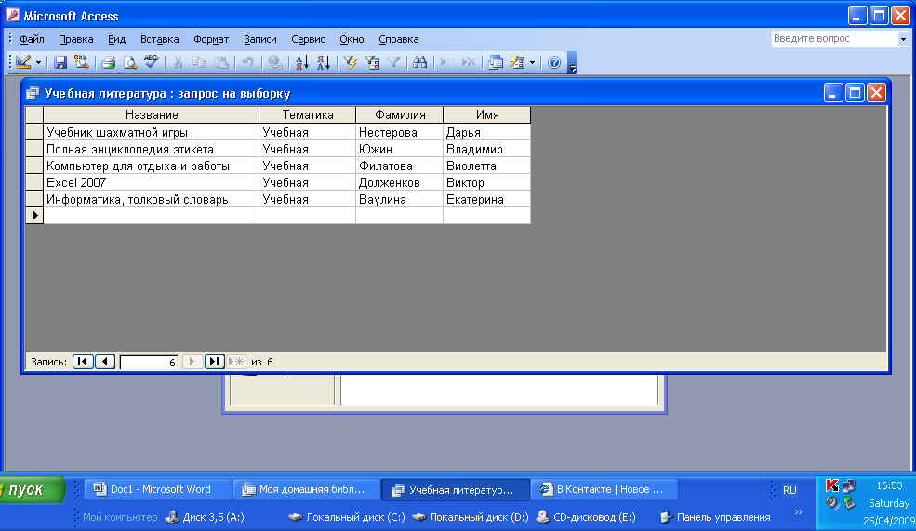Viewport: 916px width, 531px height.
Task: Click the New Record toolbar icon
Action: point(447,62)
